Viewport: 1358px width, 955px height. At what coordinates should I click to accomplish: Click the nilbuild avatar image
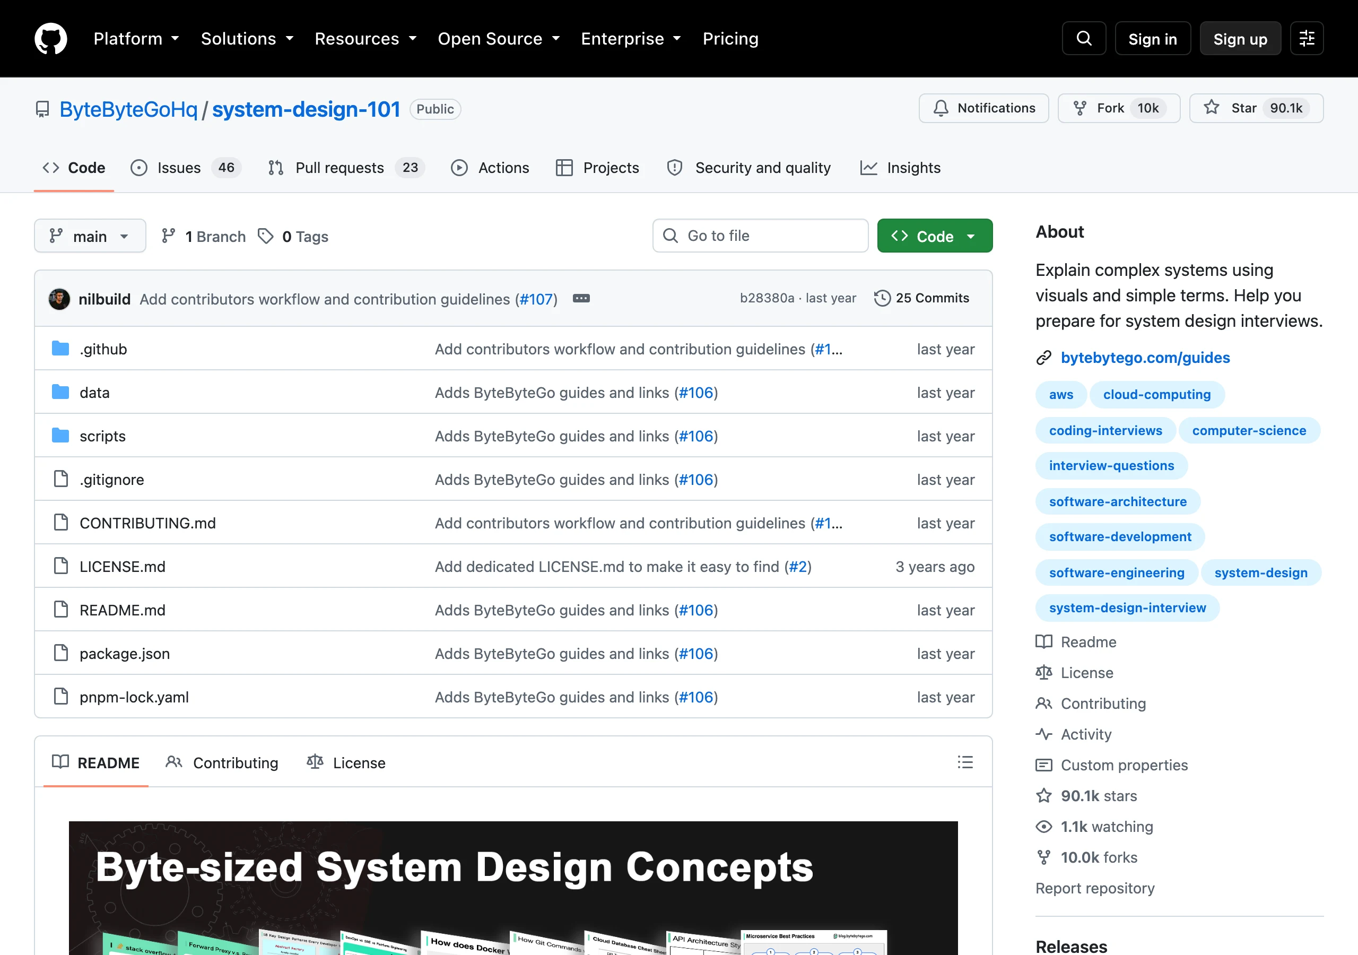click(59, 299)
